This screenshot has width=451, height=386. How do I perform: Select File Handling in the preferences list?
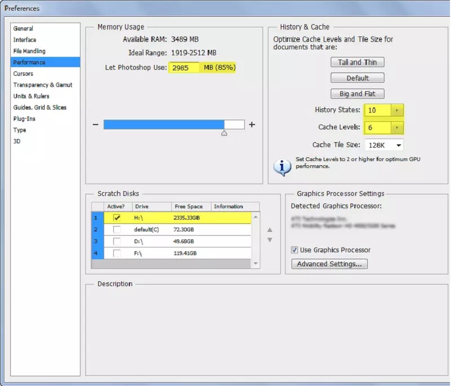[x=29, y=51]
